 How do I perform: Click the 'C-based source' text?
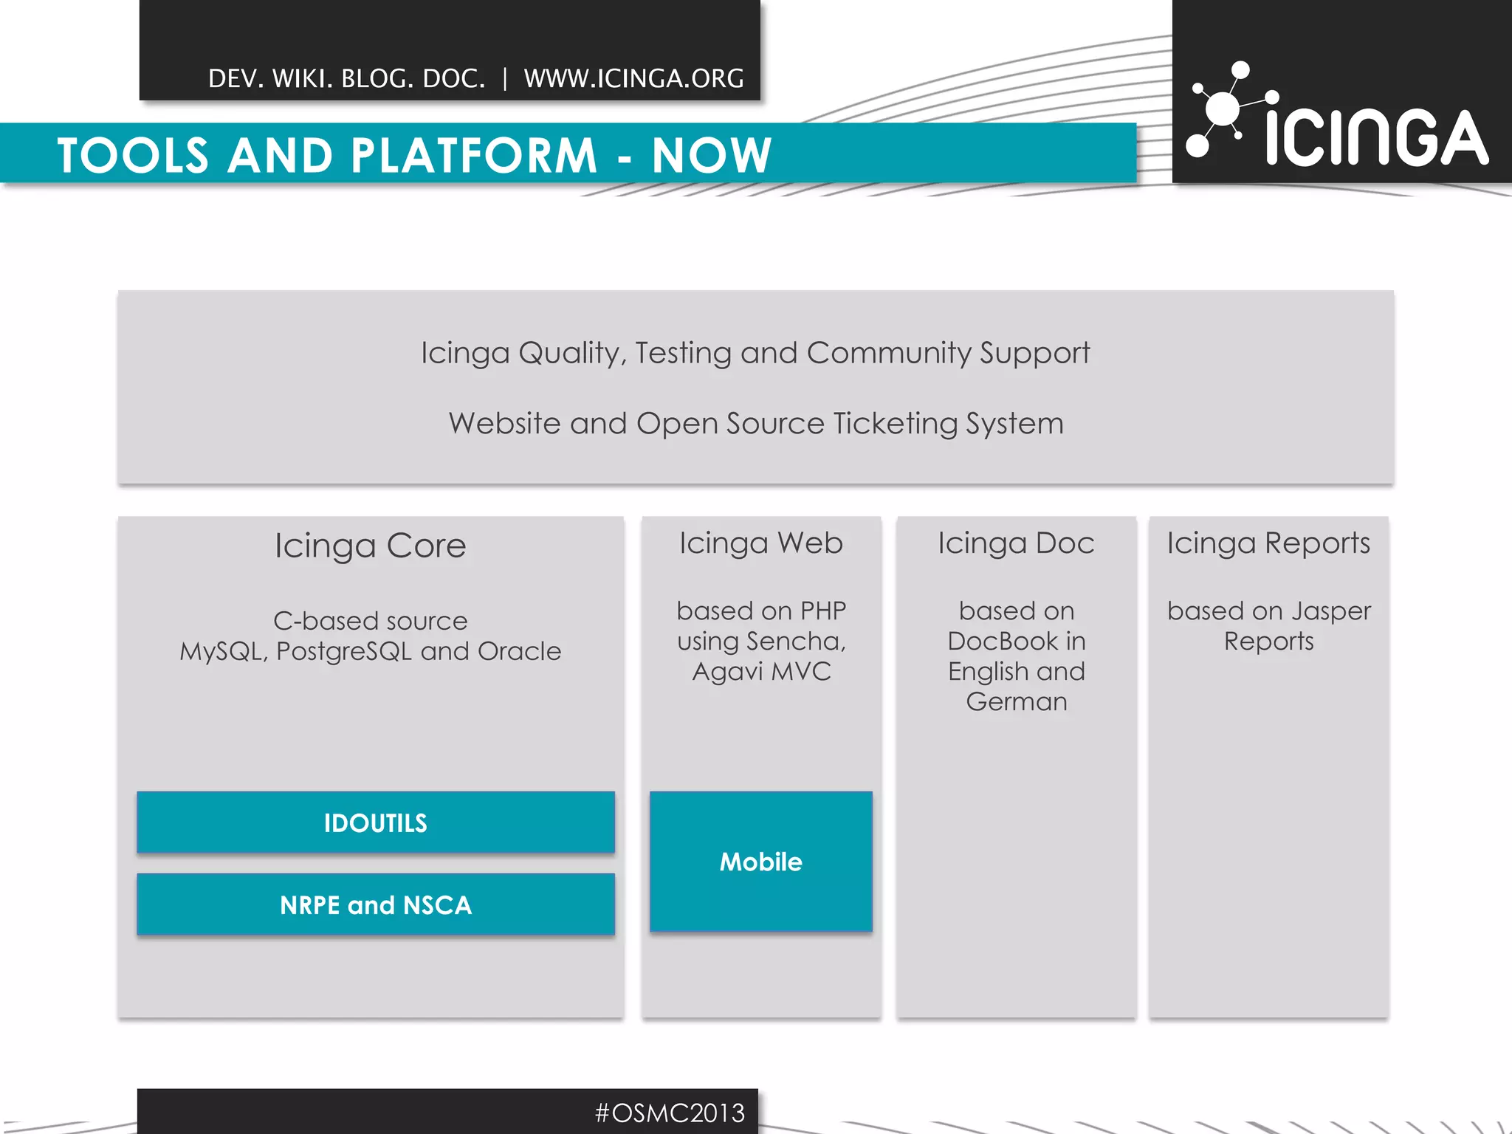[371, 621]
